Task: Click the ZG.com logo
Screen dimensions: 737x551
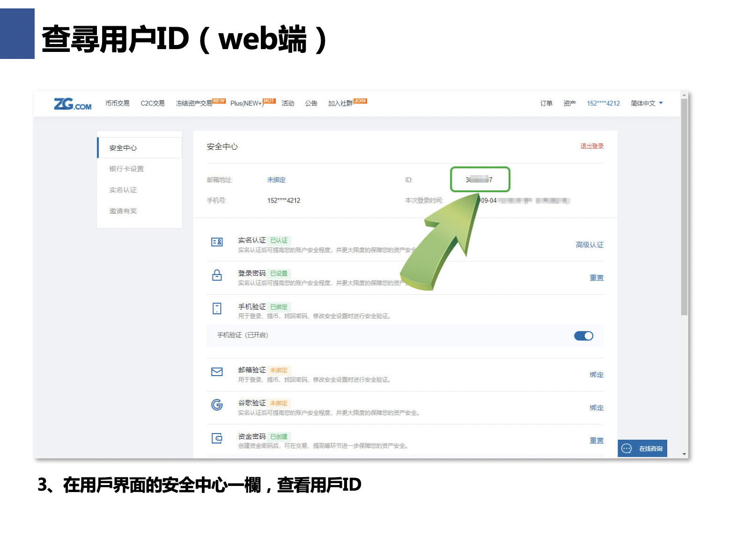Action: pos(73,104)
